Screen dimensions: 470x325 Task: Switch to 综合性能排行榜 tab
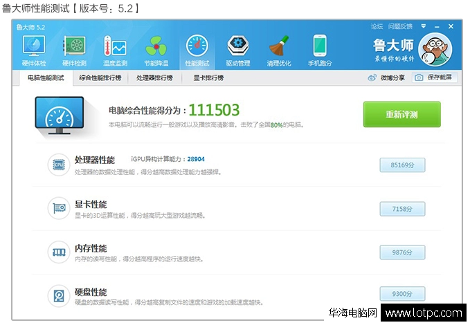point(100,78)
